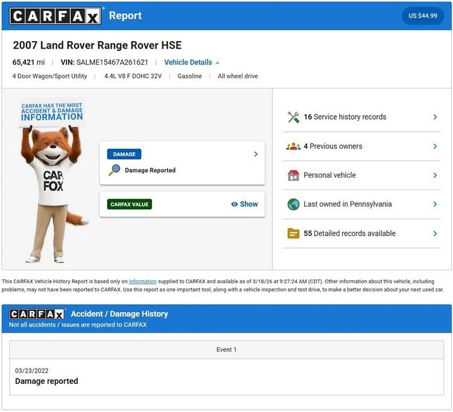Collapse the Vehicle Details section
This screenshot has height=412, width=453.
[192, 62]
